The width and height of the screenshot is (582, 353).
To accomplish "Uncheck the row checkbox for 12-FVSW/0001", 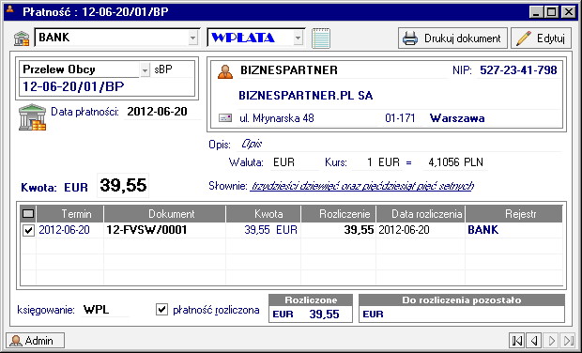I will pos(28,230).
